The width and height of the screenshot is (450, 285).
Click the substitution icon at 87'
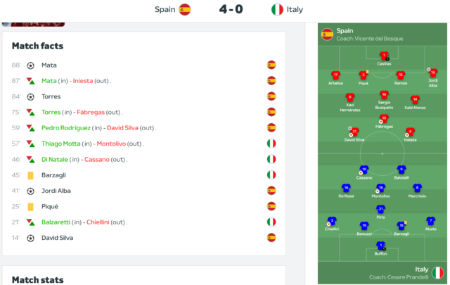[x=30, y=81]
